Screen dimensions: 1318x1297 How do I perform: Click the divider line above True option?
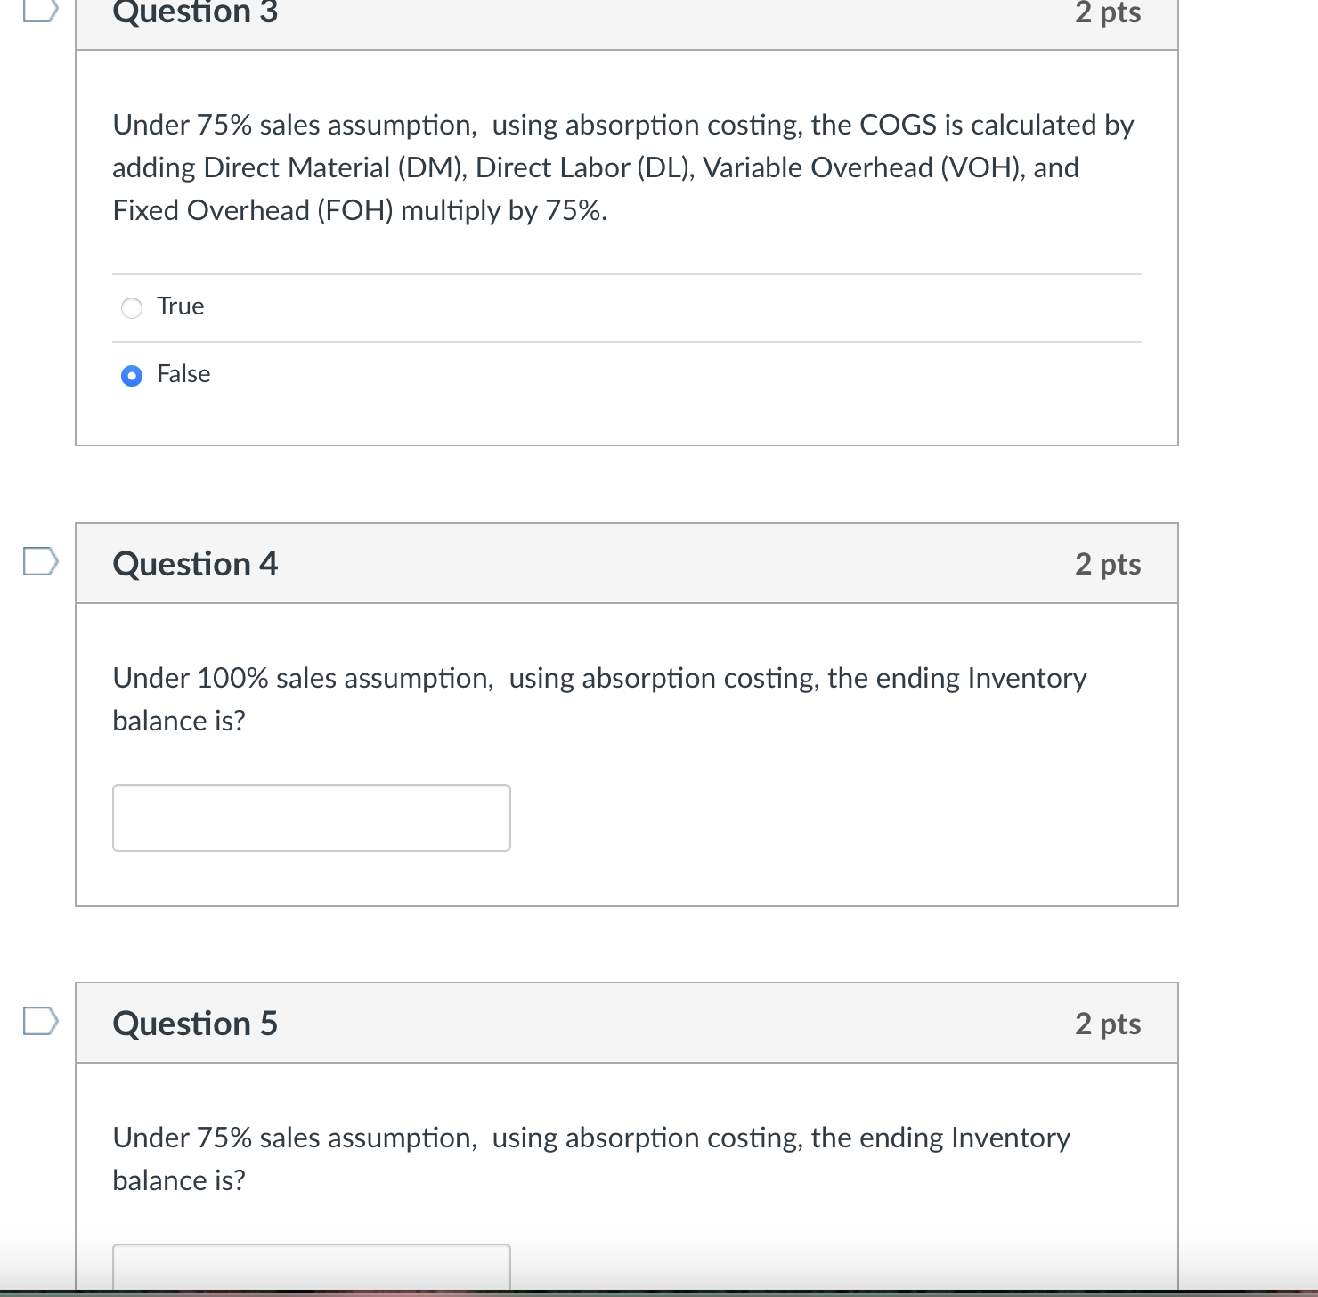[x=626, y=273]
